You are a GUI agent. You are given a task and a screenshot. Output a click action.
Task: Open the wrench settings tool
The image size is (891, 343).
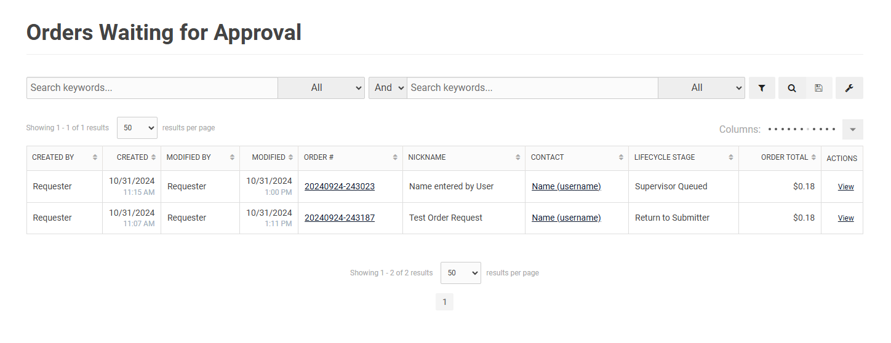pyautogui.click(x=849, y=88)
